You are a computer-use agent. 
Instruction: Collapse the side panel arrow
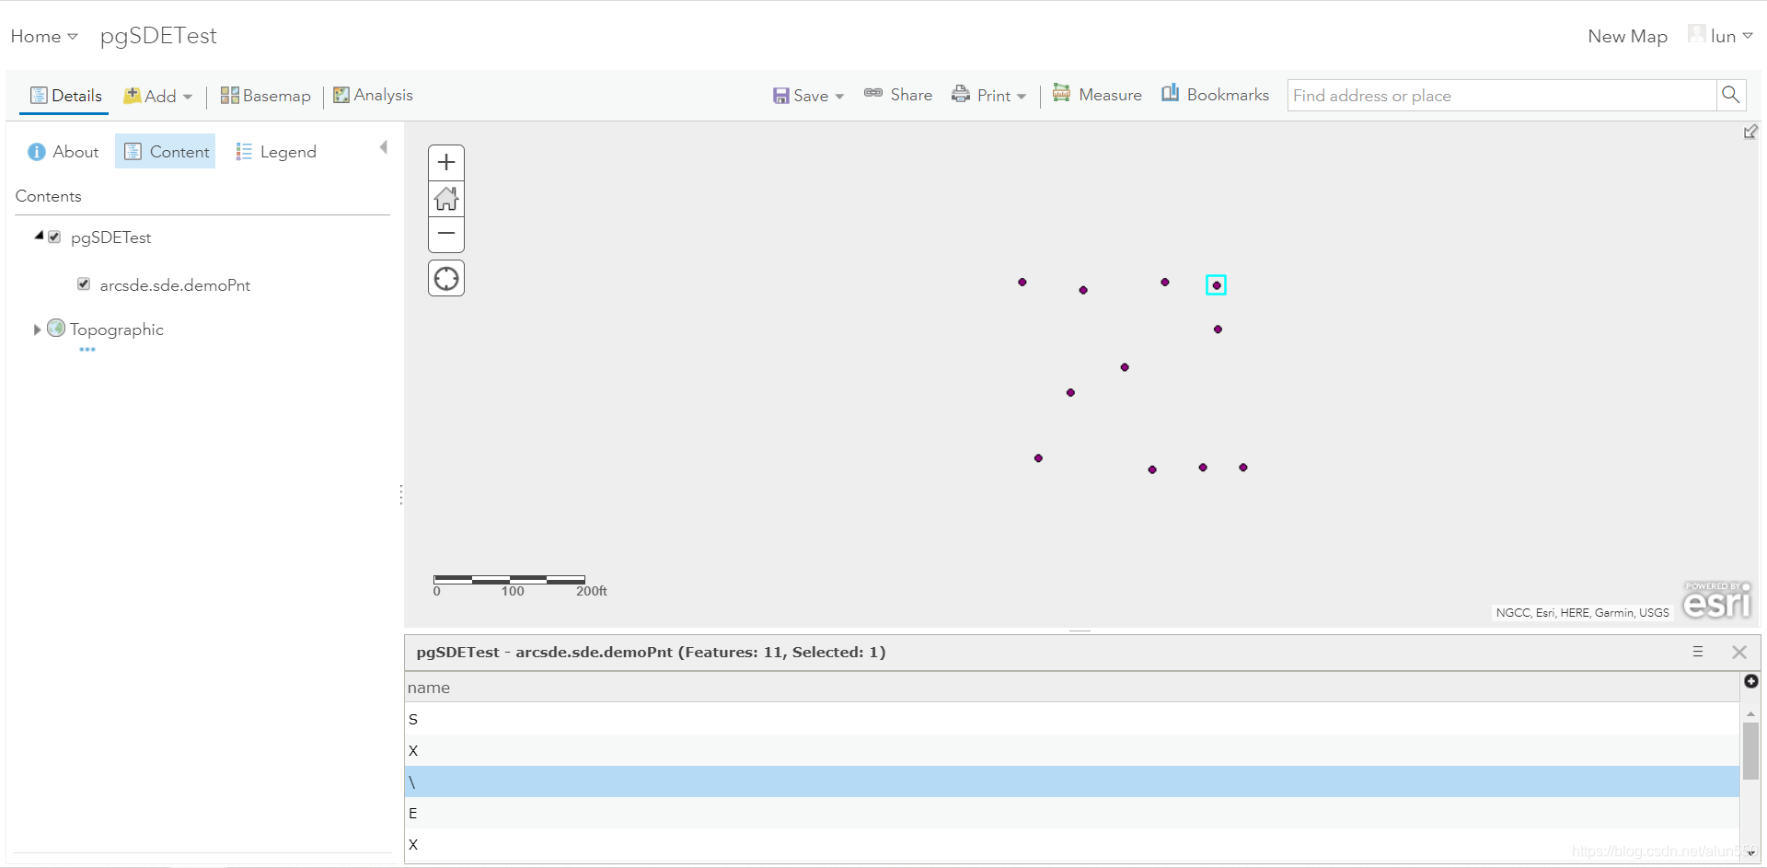pos(384,147)
